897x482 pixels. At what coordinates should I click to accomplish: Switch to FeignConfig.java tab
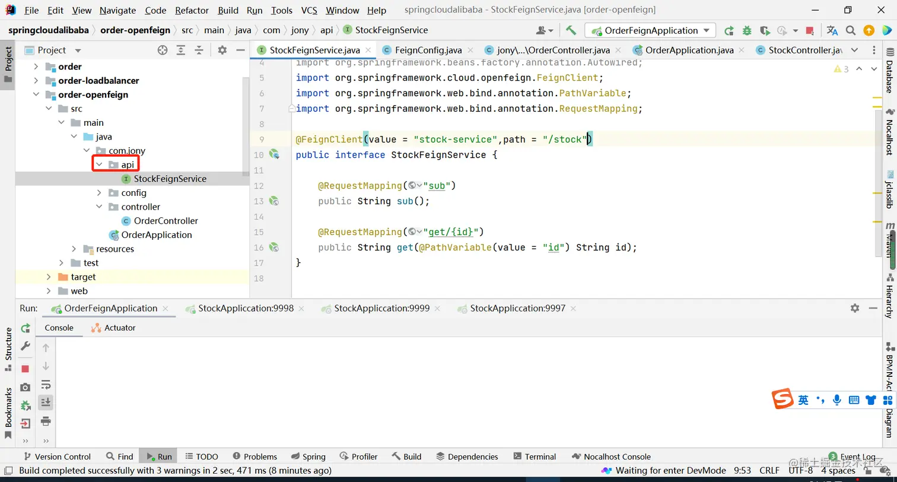tap(428, 50)
